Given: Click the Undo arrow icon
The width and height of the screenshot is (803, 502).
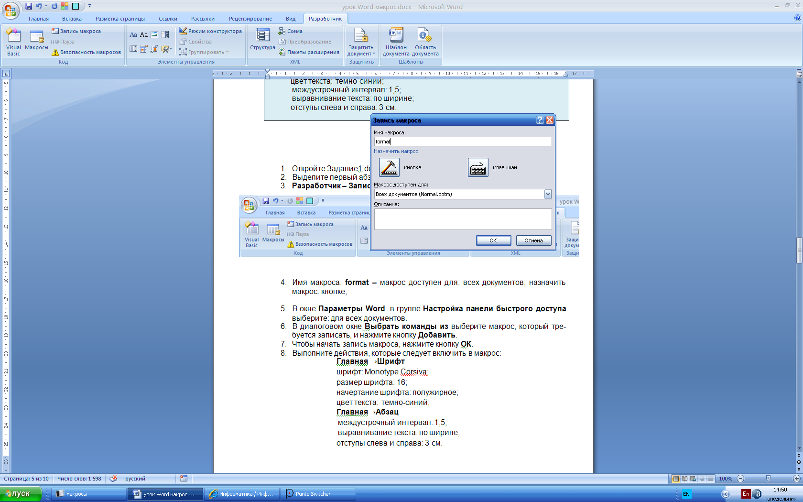Looking at the screenshot, I should coord(39,6).
